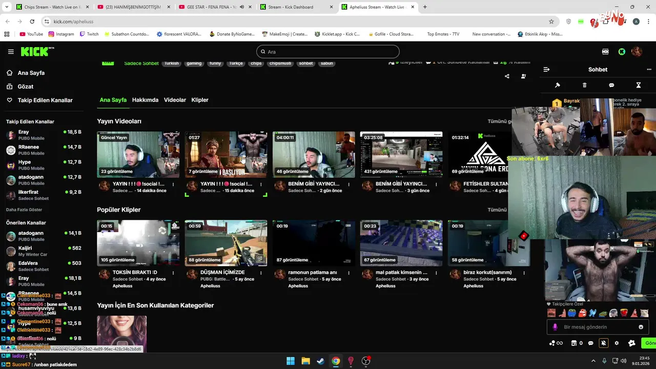Open Steam from the taskbar
The image size is (656, 369).
320,361
